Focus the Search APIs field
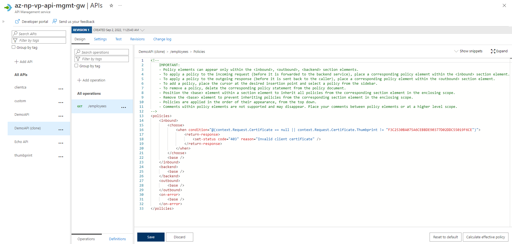The width and height of the screenshot is (512, 244). pyautogui.click(x=39, y=33)
